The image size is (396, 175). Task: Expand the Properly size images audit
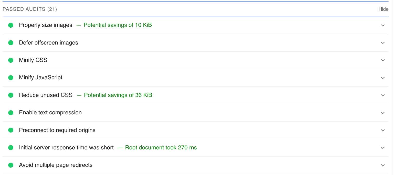(383, 25)
